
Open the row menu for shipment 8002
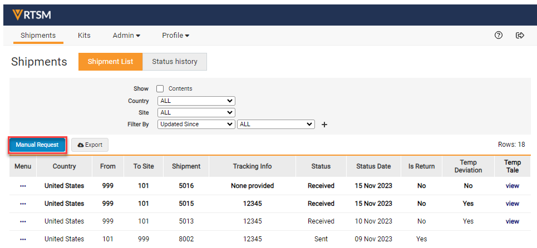tap(23, 239)
